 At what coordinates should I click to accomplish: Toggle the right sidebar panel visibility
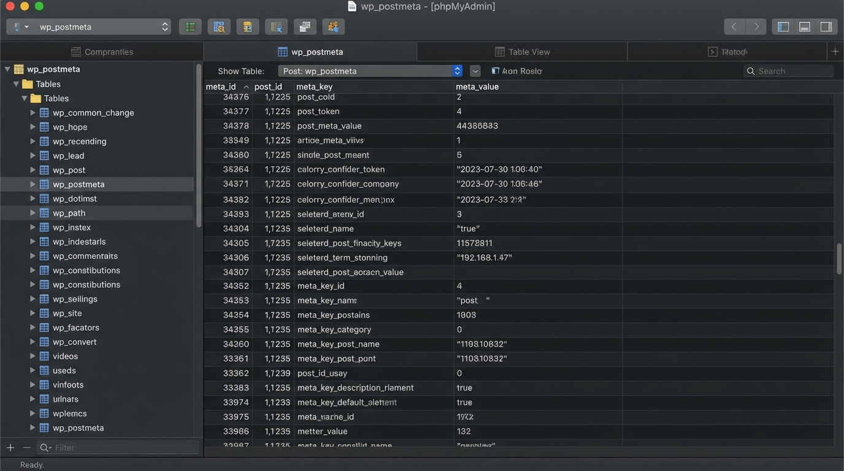tap(826, 27)
